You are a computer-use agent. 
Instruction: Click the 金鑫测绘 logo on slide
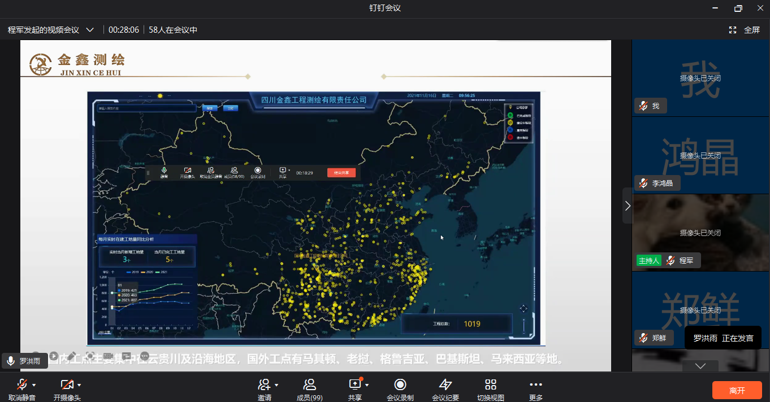point(77,64)
